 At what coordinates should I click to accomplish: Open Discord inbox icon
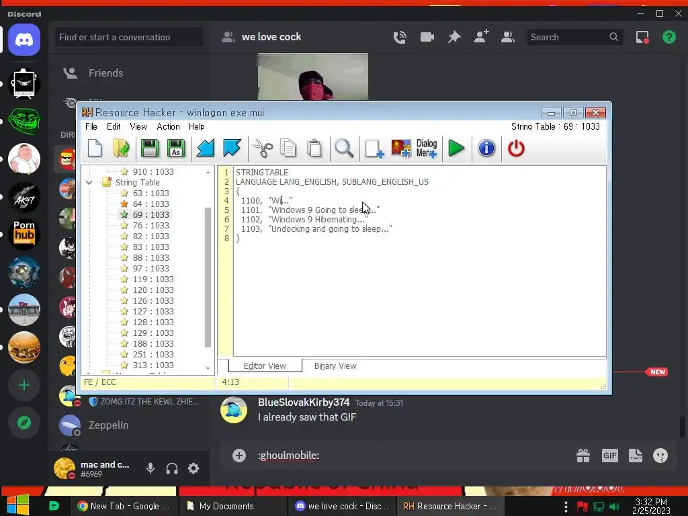[x=642, y=38]
